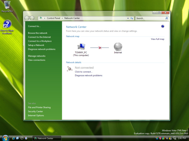
Task: Close the Network Center window
Action: [x=165, y=12]
